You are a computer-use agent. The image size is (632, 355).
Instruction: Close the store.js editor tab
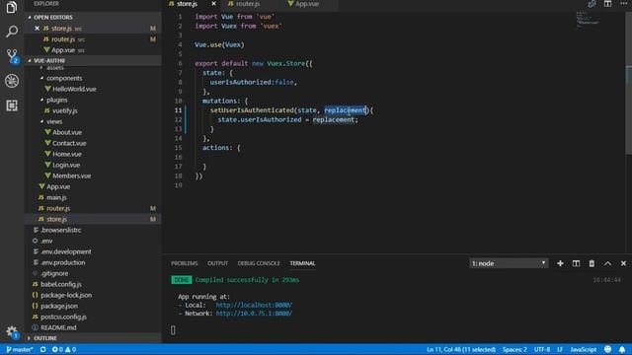213,4
